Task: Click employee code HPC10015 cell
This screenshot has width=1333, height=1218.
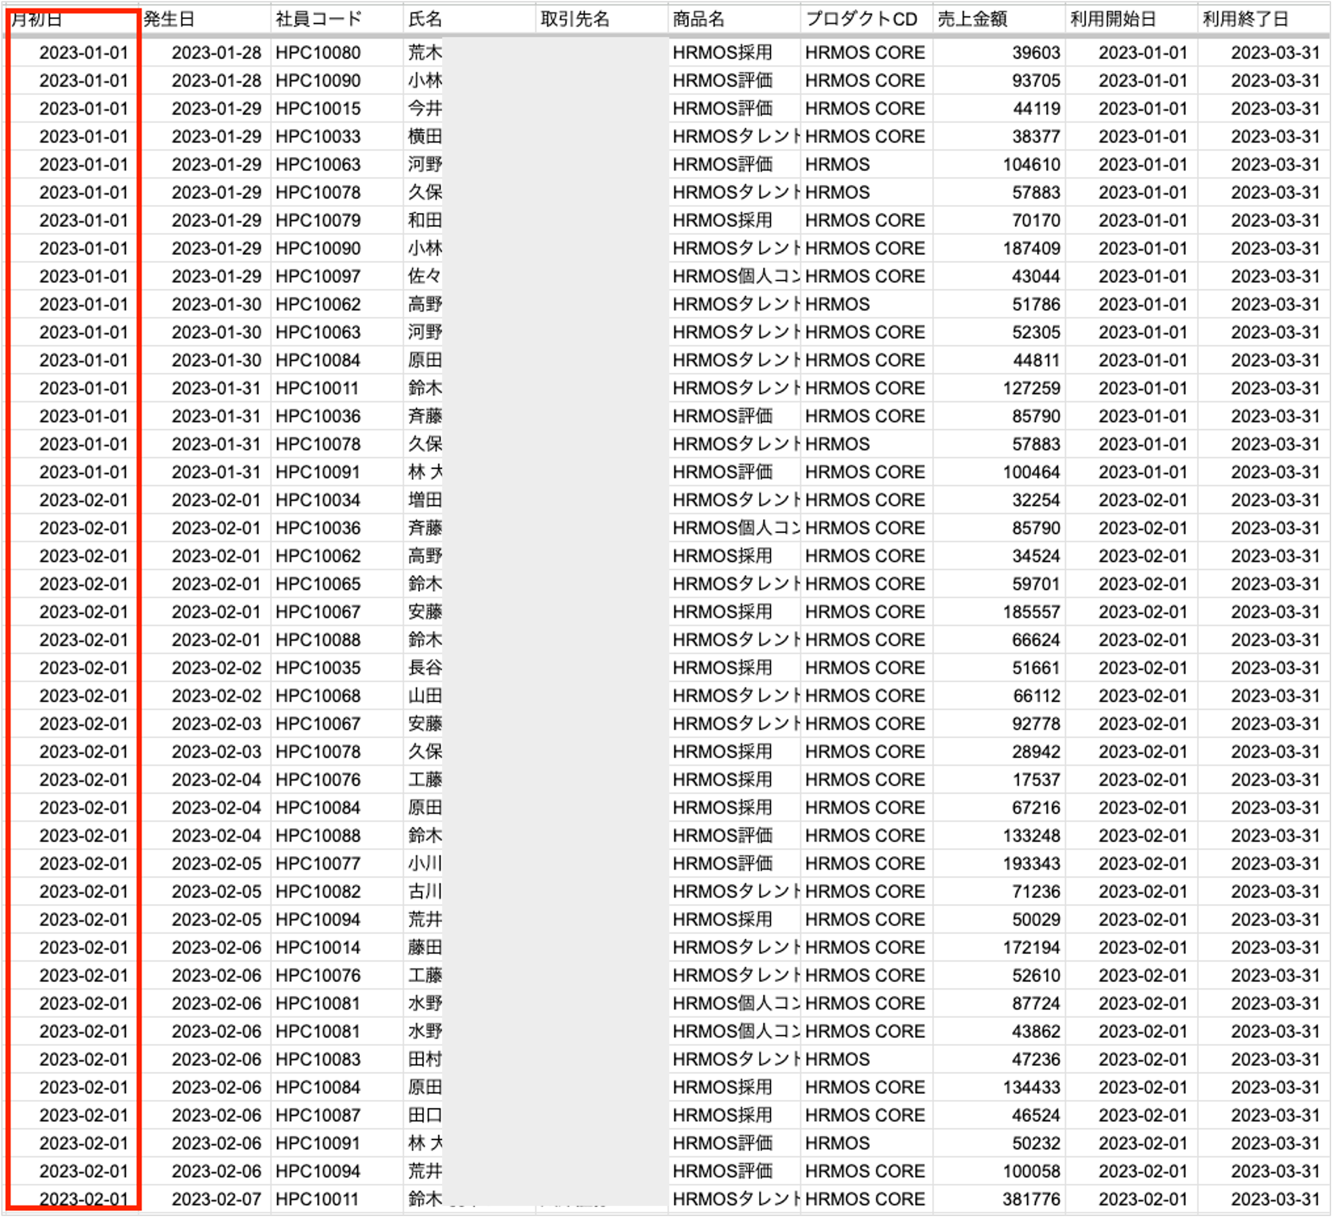Action: 318,108
